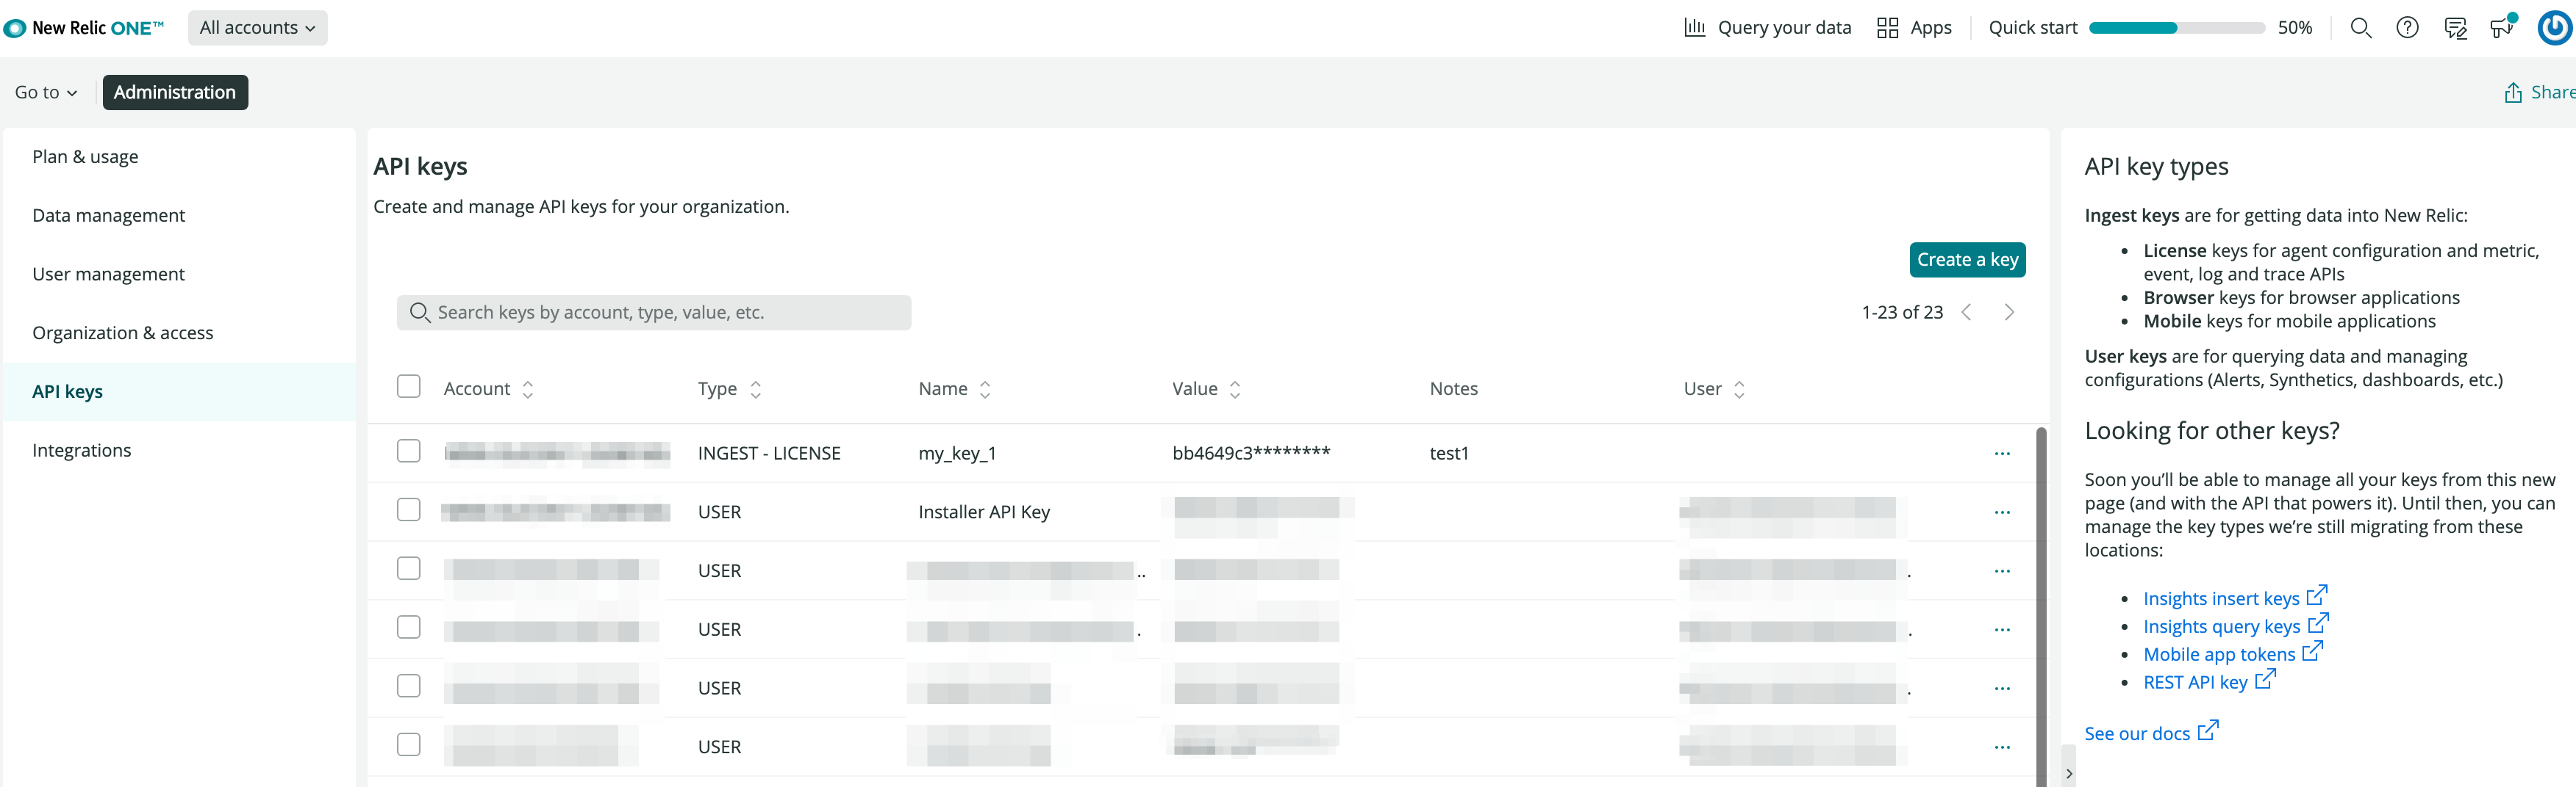This screenshot has height=787, width=2576.
Task: Open the help question mark icon
Action: tap(2407, 28)
